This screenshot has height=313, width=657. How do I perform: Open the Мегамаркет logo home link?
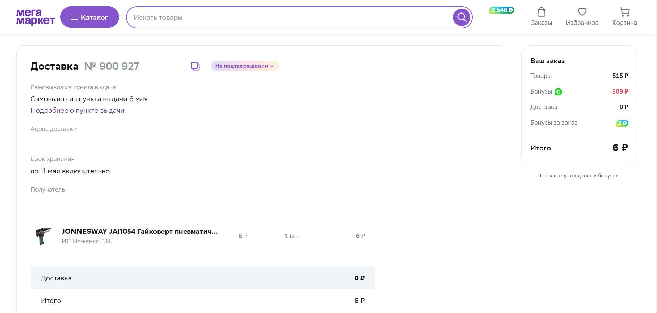coord(35,17)
